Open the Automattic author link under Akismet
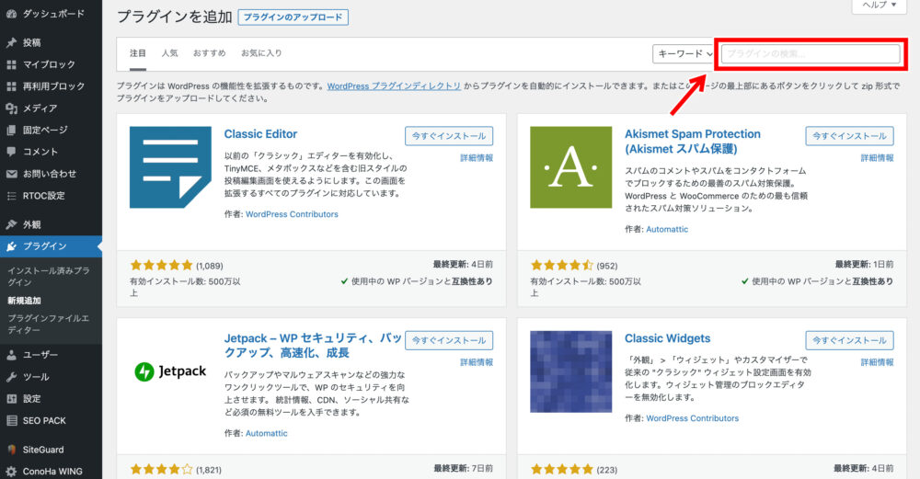 (667, 230)
